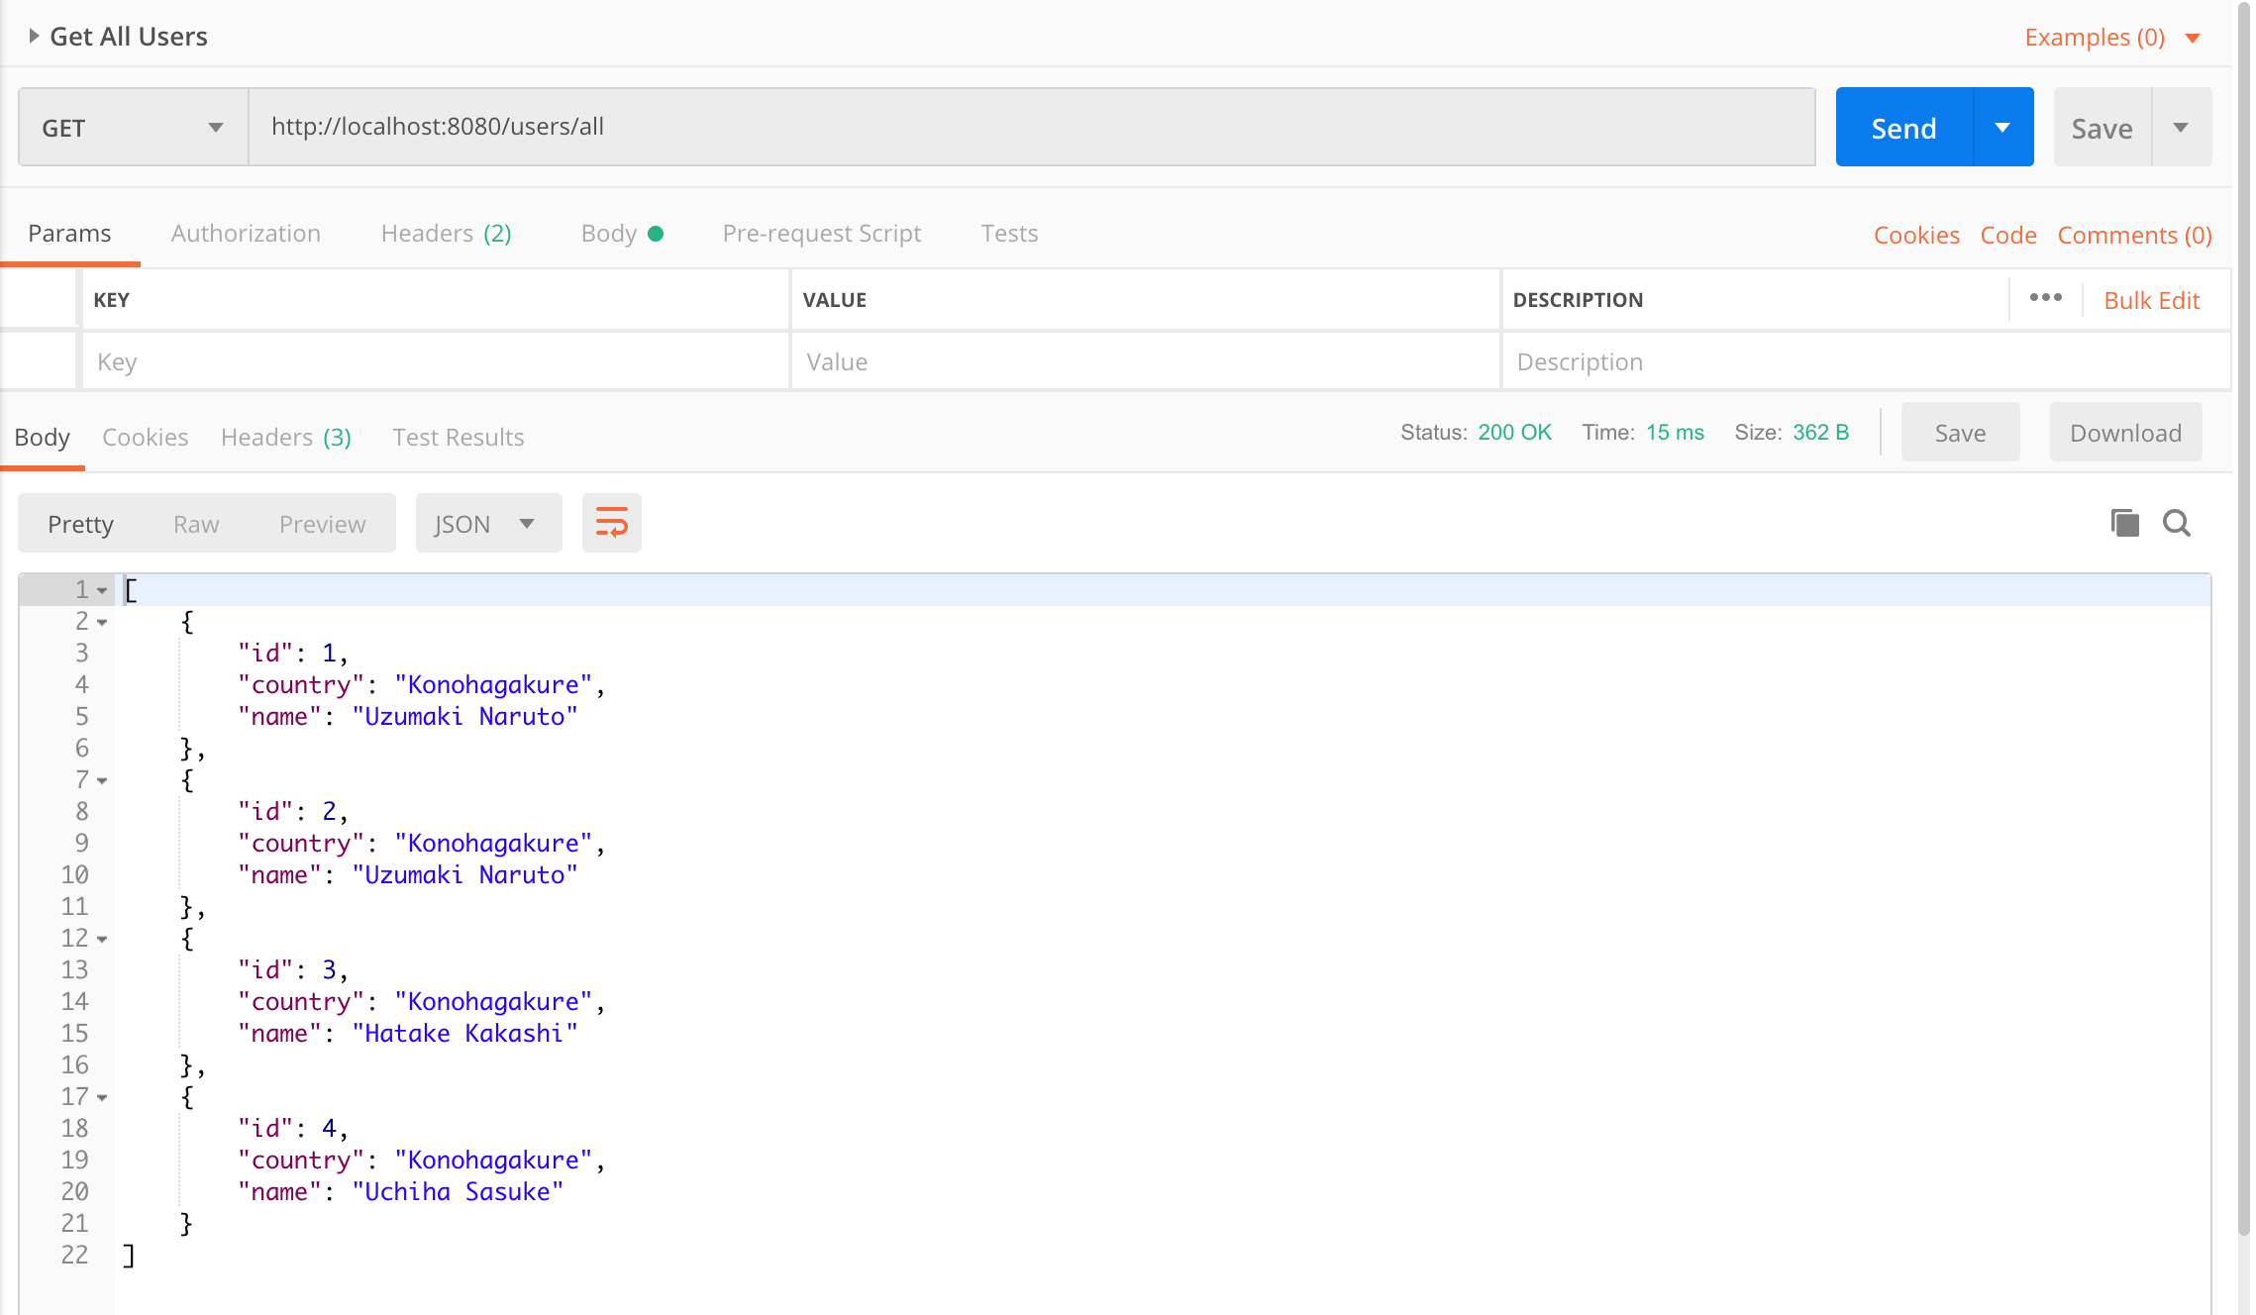Collapse the JSON array at line 1

[102, 591]
